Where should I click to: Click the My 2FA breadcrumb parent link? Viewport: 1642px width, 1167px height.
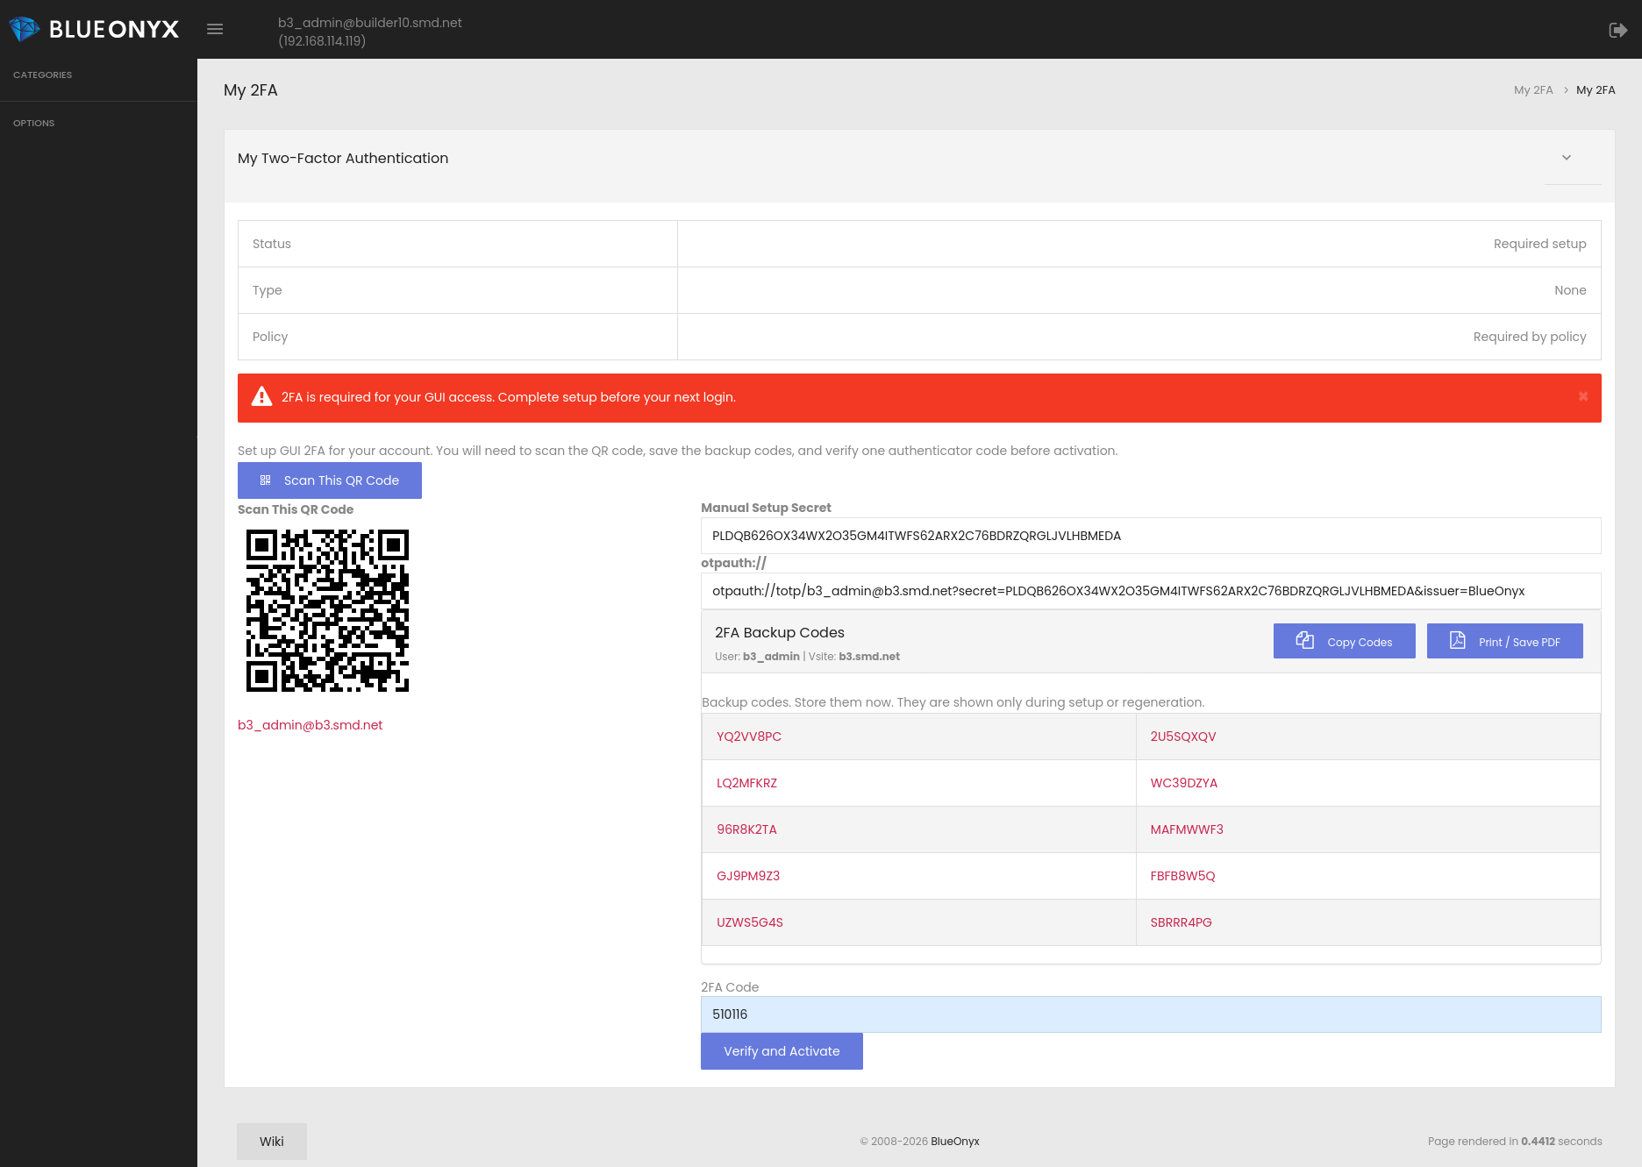coord(1532,90)
